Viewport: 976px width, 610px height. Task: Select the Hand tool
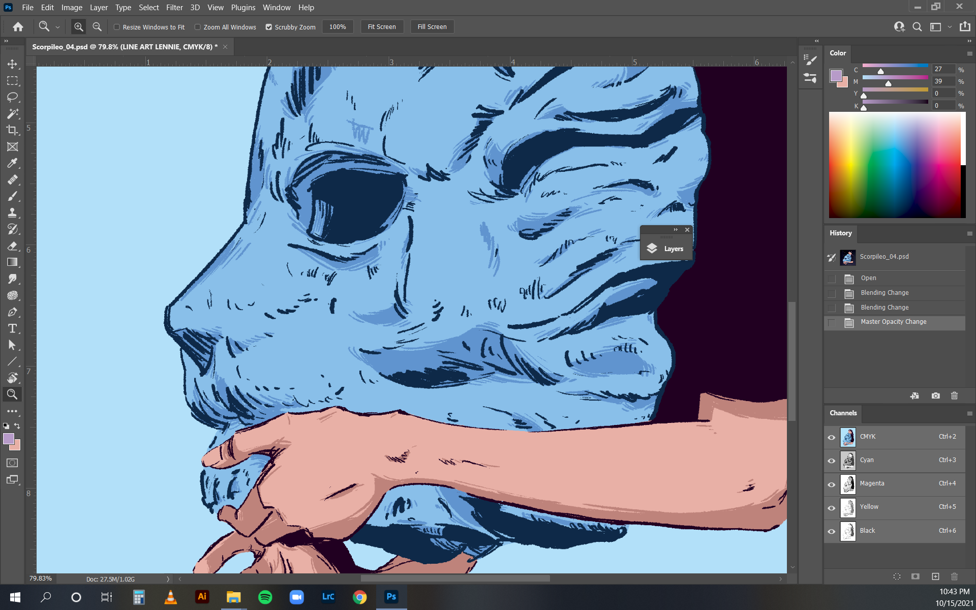click(12, 378)
